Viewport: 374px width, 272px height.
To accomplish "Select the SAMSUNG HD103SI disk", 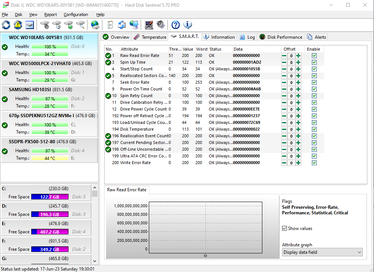I will tap(49, 98).
